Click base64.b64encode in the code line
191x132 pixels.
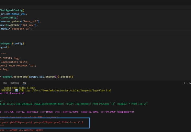pos(15,77)
